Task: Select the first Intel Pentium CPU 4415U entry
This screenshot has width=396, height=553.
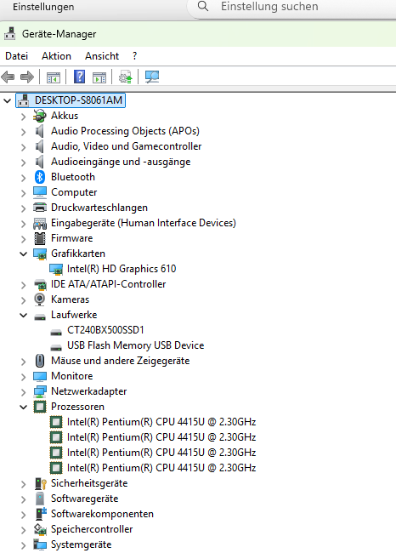Action: point(161,422)
